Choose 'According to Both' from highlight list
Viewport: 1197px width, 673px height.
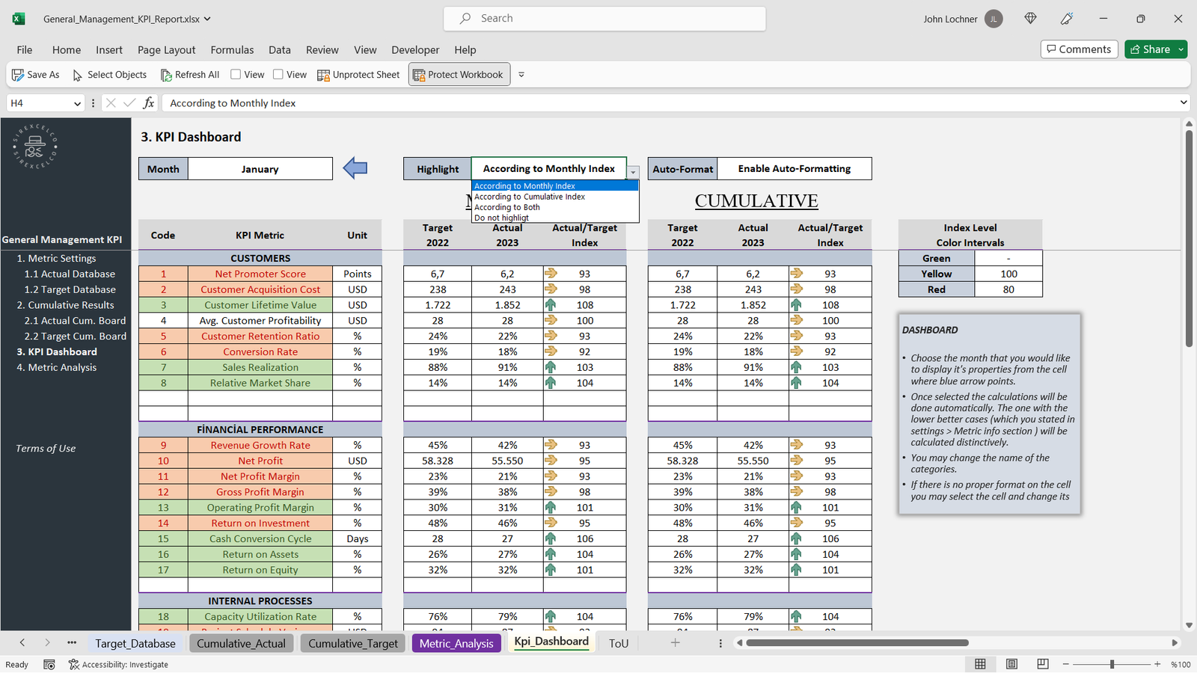coord(507,207)
